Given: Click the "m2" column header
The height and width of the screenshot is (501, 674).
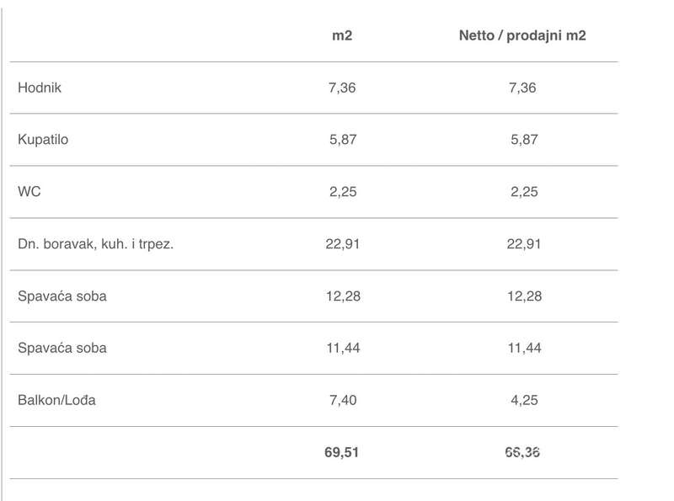Looking at the screenshot, I should click(343, 35).
